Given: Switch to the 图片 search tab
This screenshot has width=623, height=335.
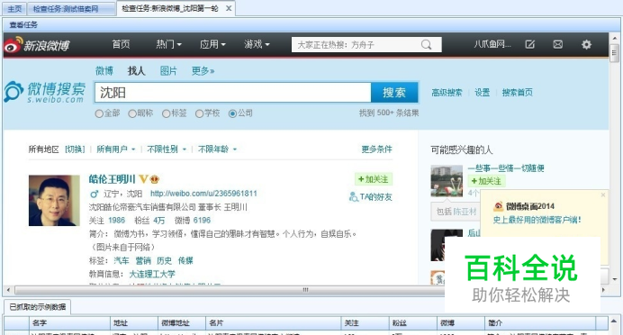Looking at the screenshot, I should (x=168, y=71).
